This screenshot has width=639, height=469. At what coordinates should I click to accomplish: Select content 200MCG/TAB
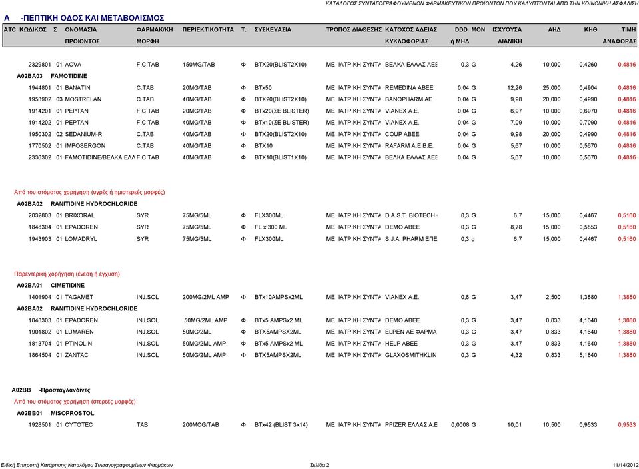201,425
